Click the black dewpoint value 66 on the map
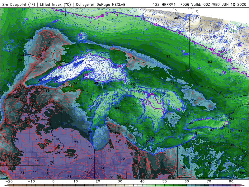 pos(148,174)
